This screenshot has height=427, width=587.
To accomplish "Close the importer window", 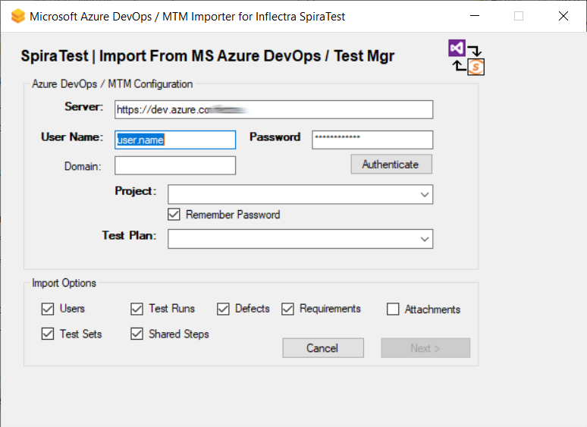I will tap(563, 16).
